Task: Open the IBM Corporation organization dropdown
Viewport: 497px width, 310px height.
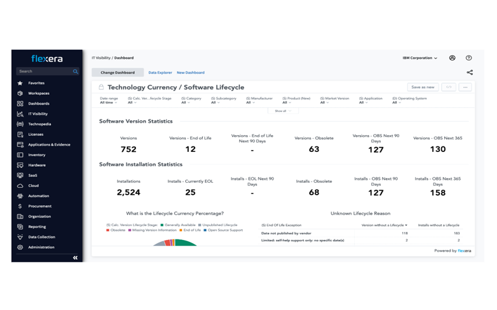Action: point(420,58)
